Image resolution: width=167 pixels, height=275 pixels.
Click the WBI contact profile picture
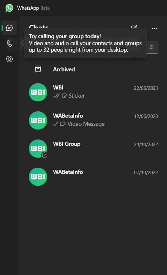(x=38, y=92)
